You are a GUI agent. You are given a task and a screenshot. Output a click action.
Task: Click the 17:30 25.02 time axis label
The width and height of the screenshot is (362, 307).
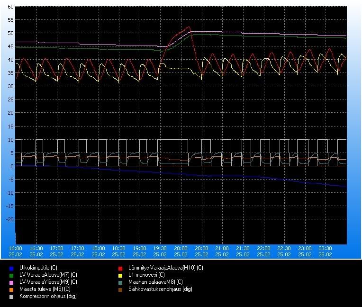pos(77,252)
